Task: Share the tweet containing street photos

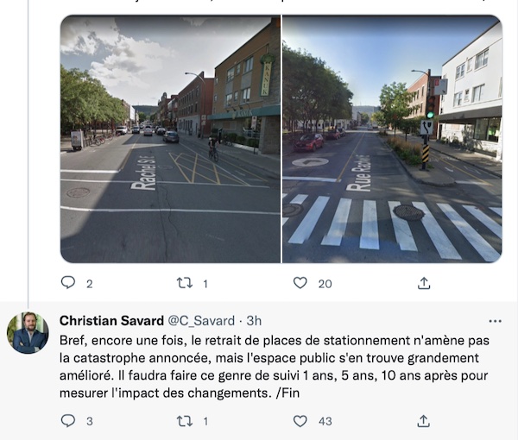Action: pos(424,283)
